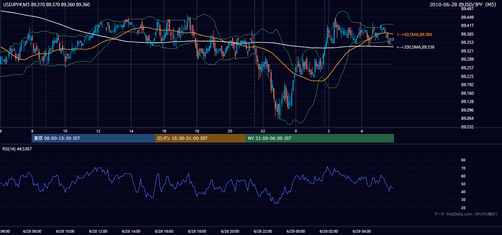Viewport: 502px width, 235px height.
Task: Click price axis value 89.096
Action: (467, 110)
